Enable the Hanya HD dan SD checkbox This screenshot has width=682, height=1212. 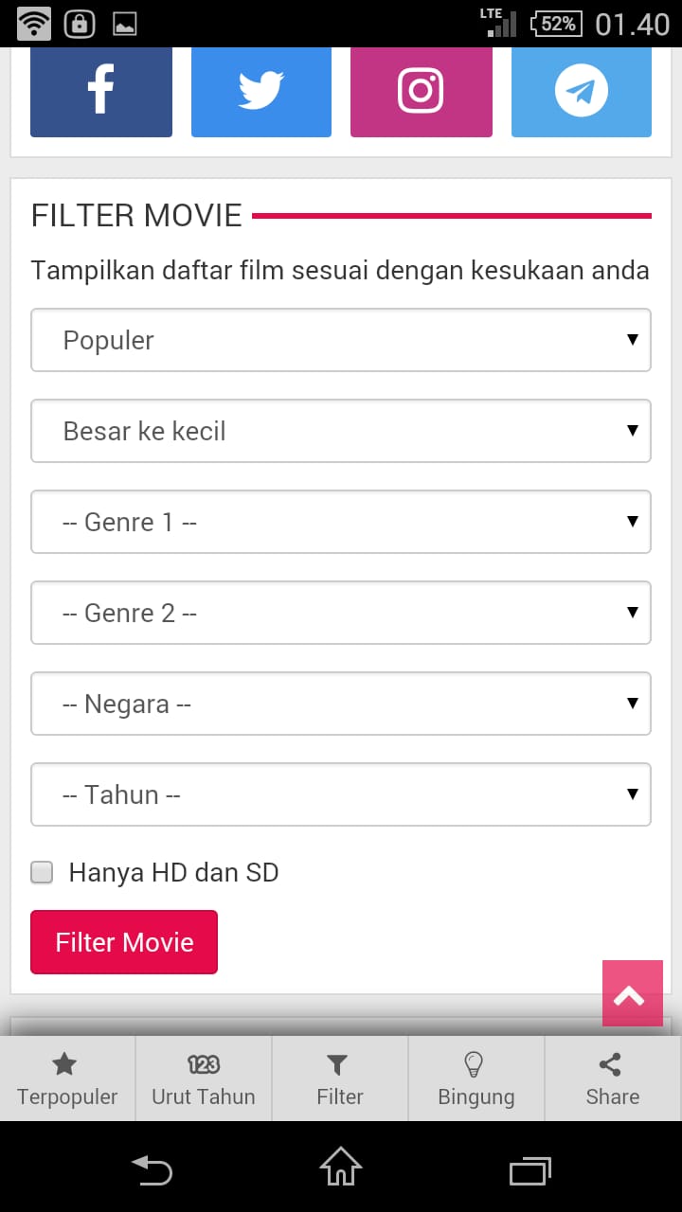(42, 872)
